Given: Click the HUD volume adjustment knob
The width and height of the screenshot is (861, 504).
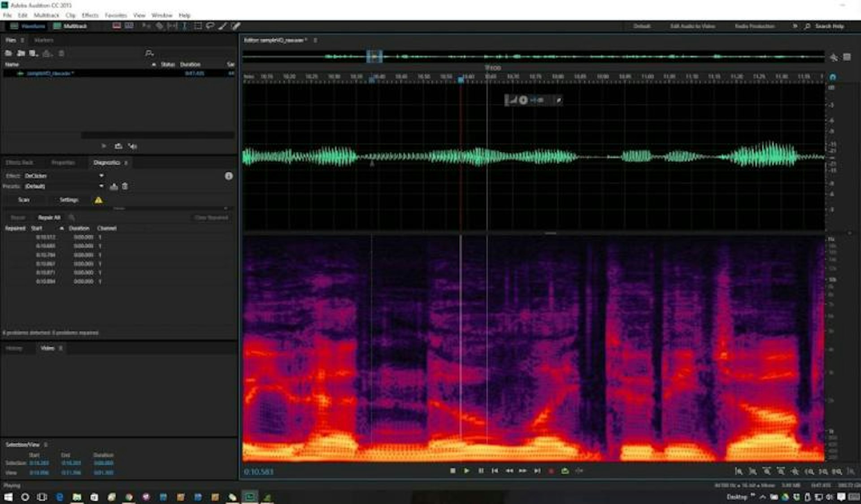Looking at the screenshot, I should (x=523, y=100).
